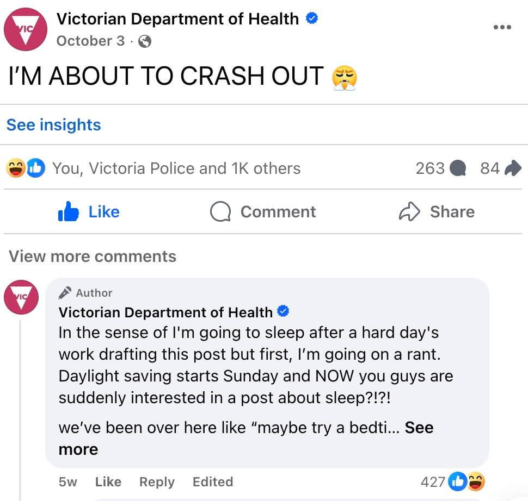Click the verified badge beside the post author name
The width and height of the screenshot is (528, 501).
click(x=312, y=18)
